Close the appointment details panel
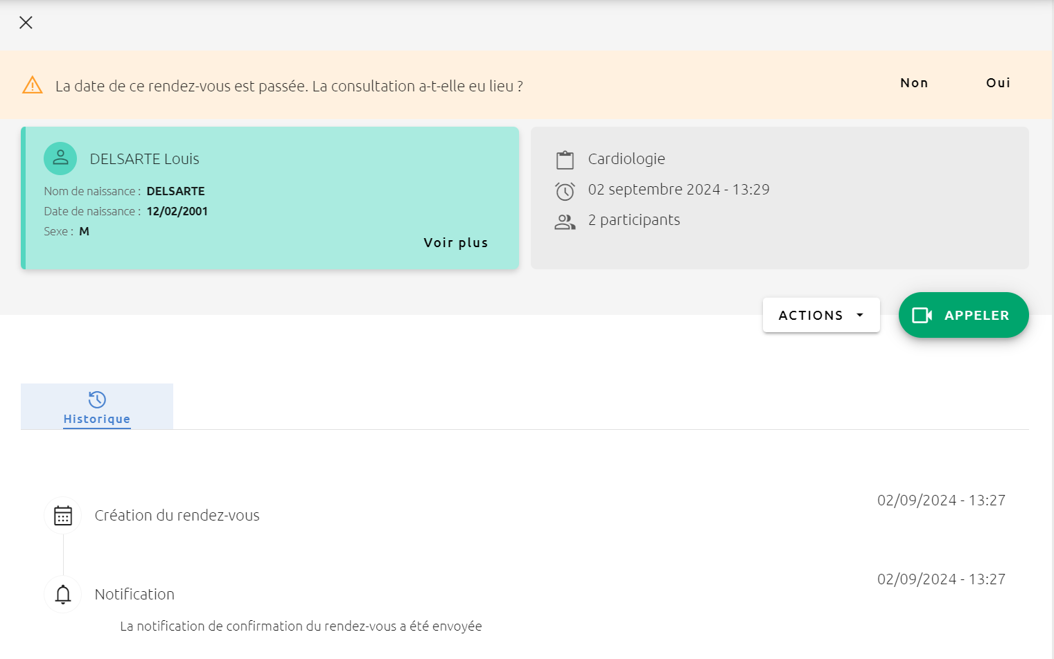The width and height of the screenshot is (1054, 659). pyautogui.click(x=26, y=23)
